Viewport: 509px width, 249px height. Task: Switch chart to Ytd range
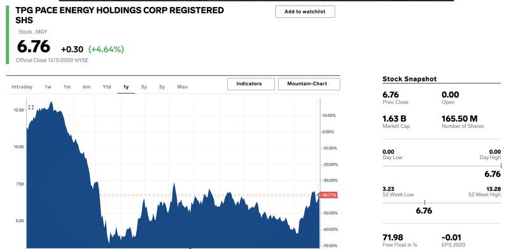tap(107, 87)
